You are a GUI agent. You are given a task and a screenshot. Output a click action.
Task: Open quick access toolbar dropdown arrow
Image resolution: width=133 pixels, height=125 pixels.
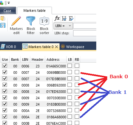pos(9,3)
